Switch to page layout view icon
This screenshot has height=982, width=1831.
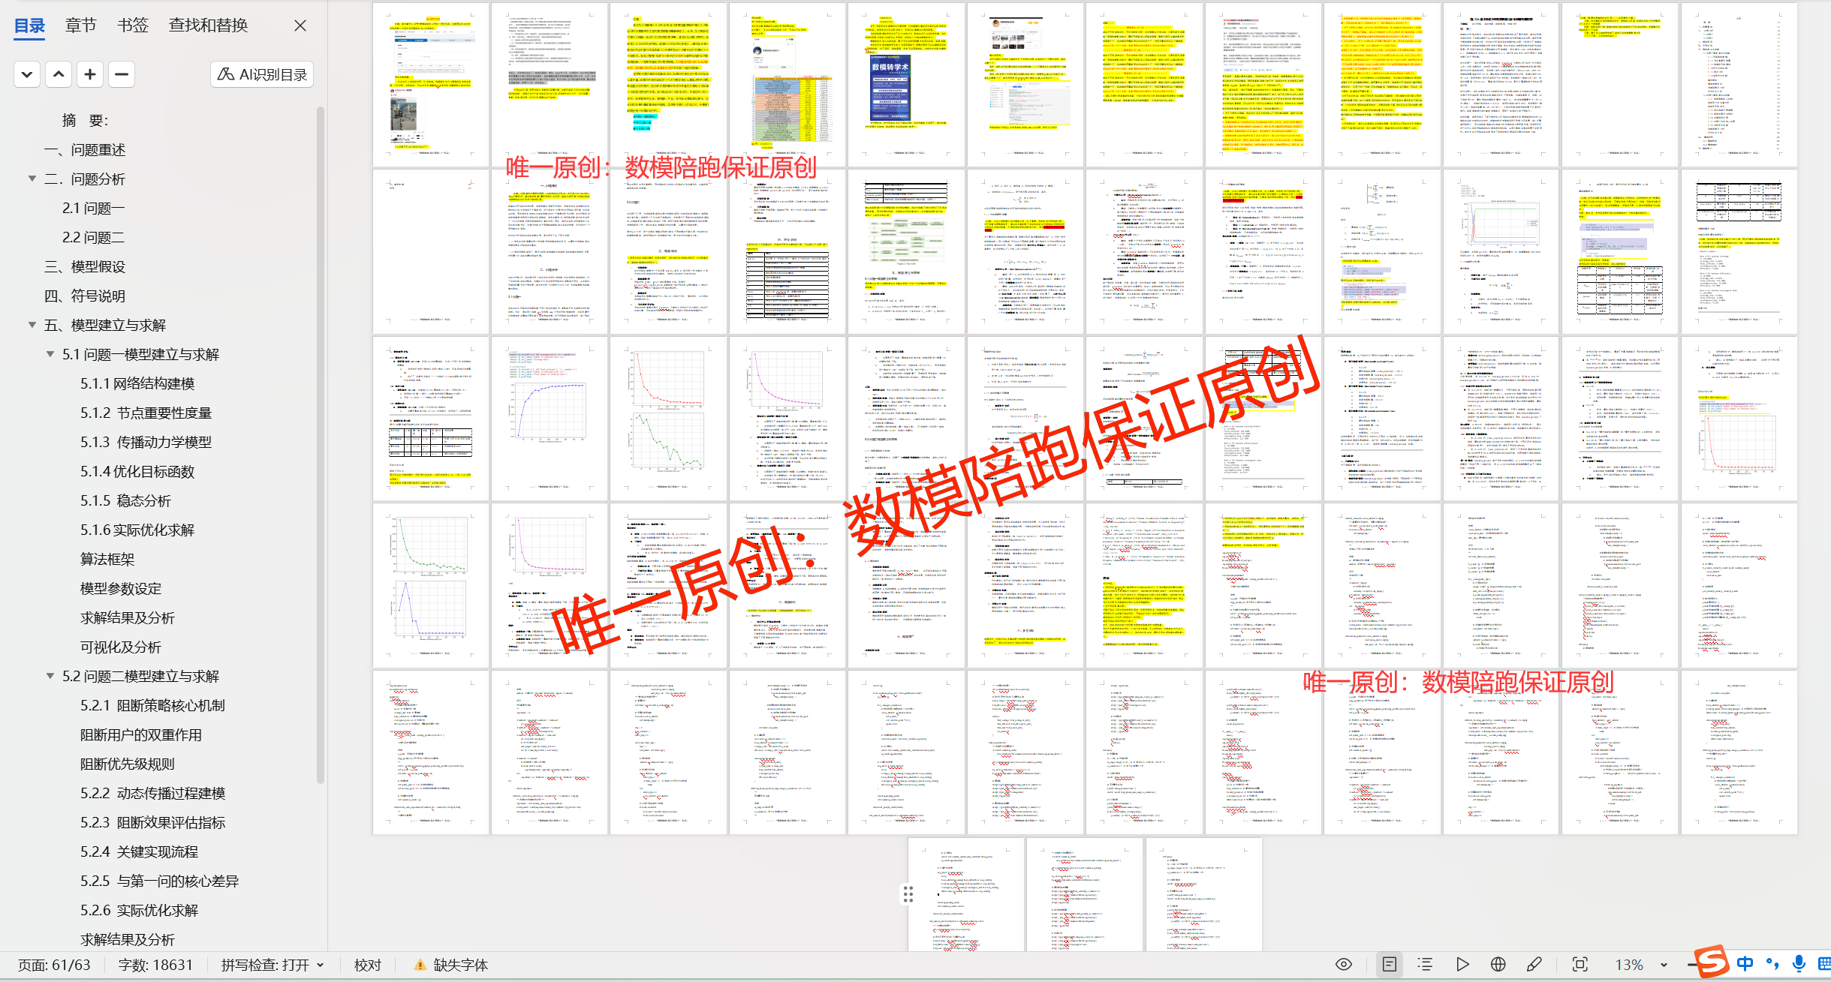point(1389,965)
